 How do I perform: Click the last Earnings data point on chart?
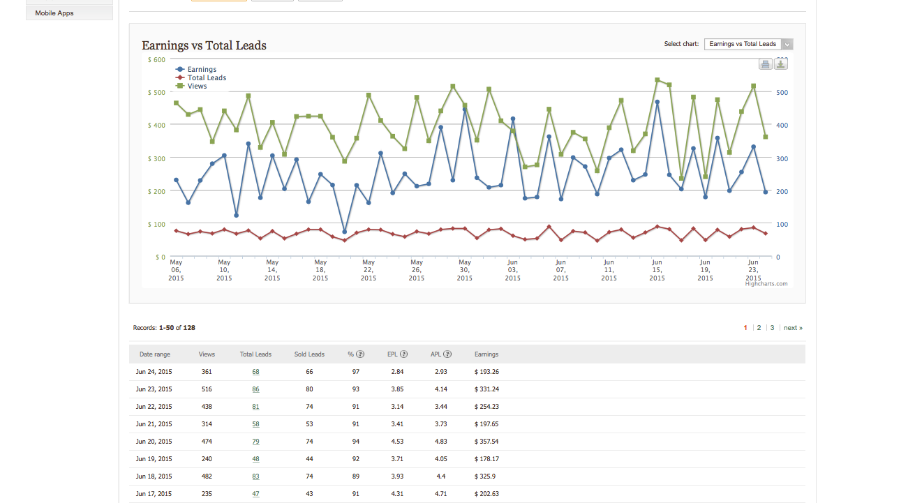(766, 192)
